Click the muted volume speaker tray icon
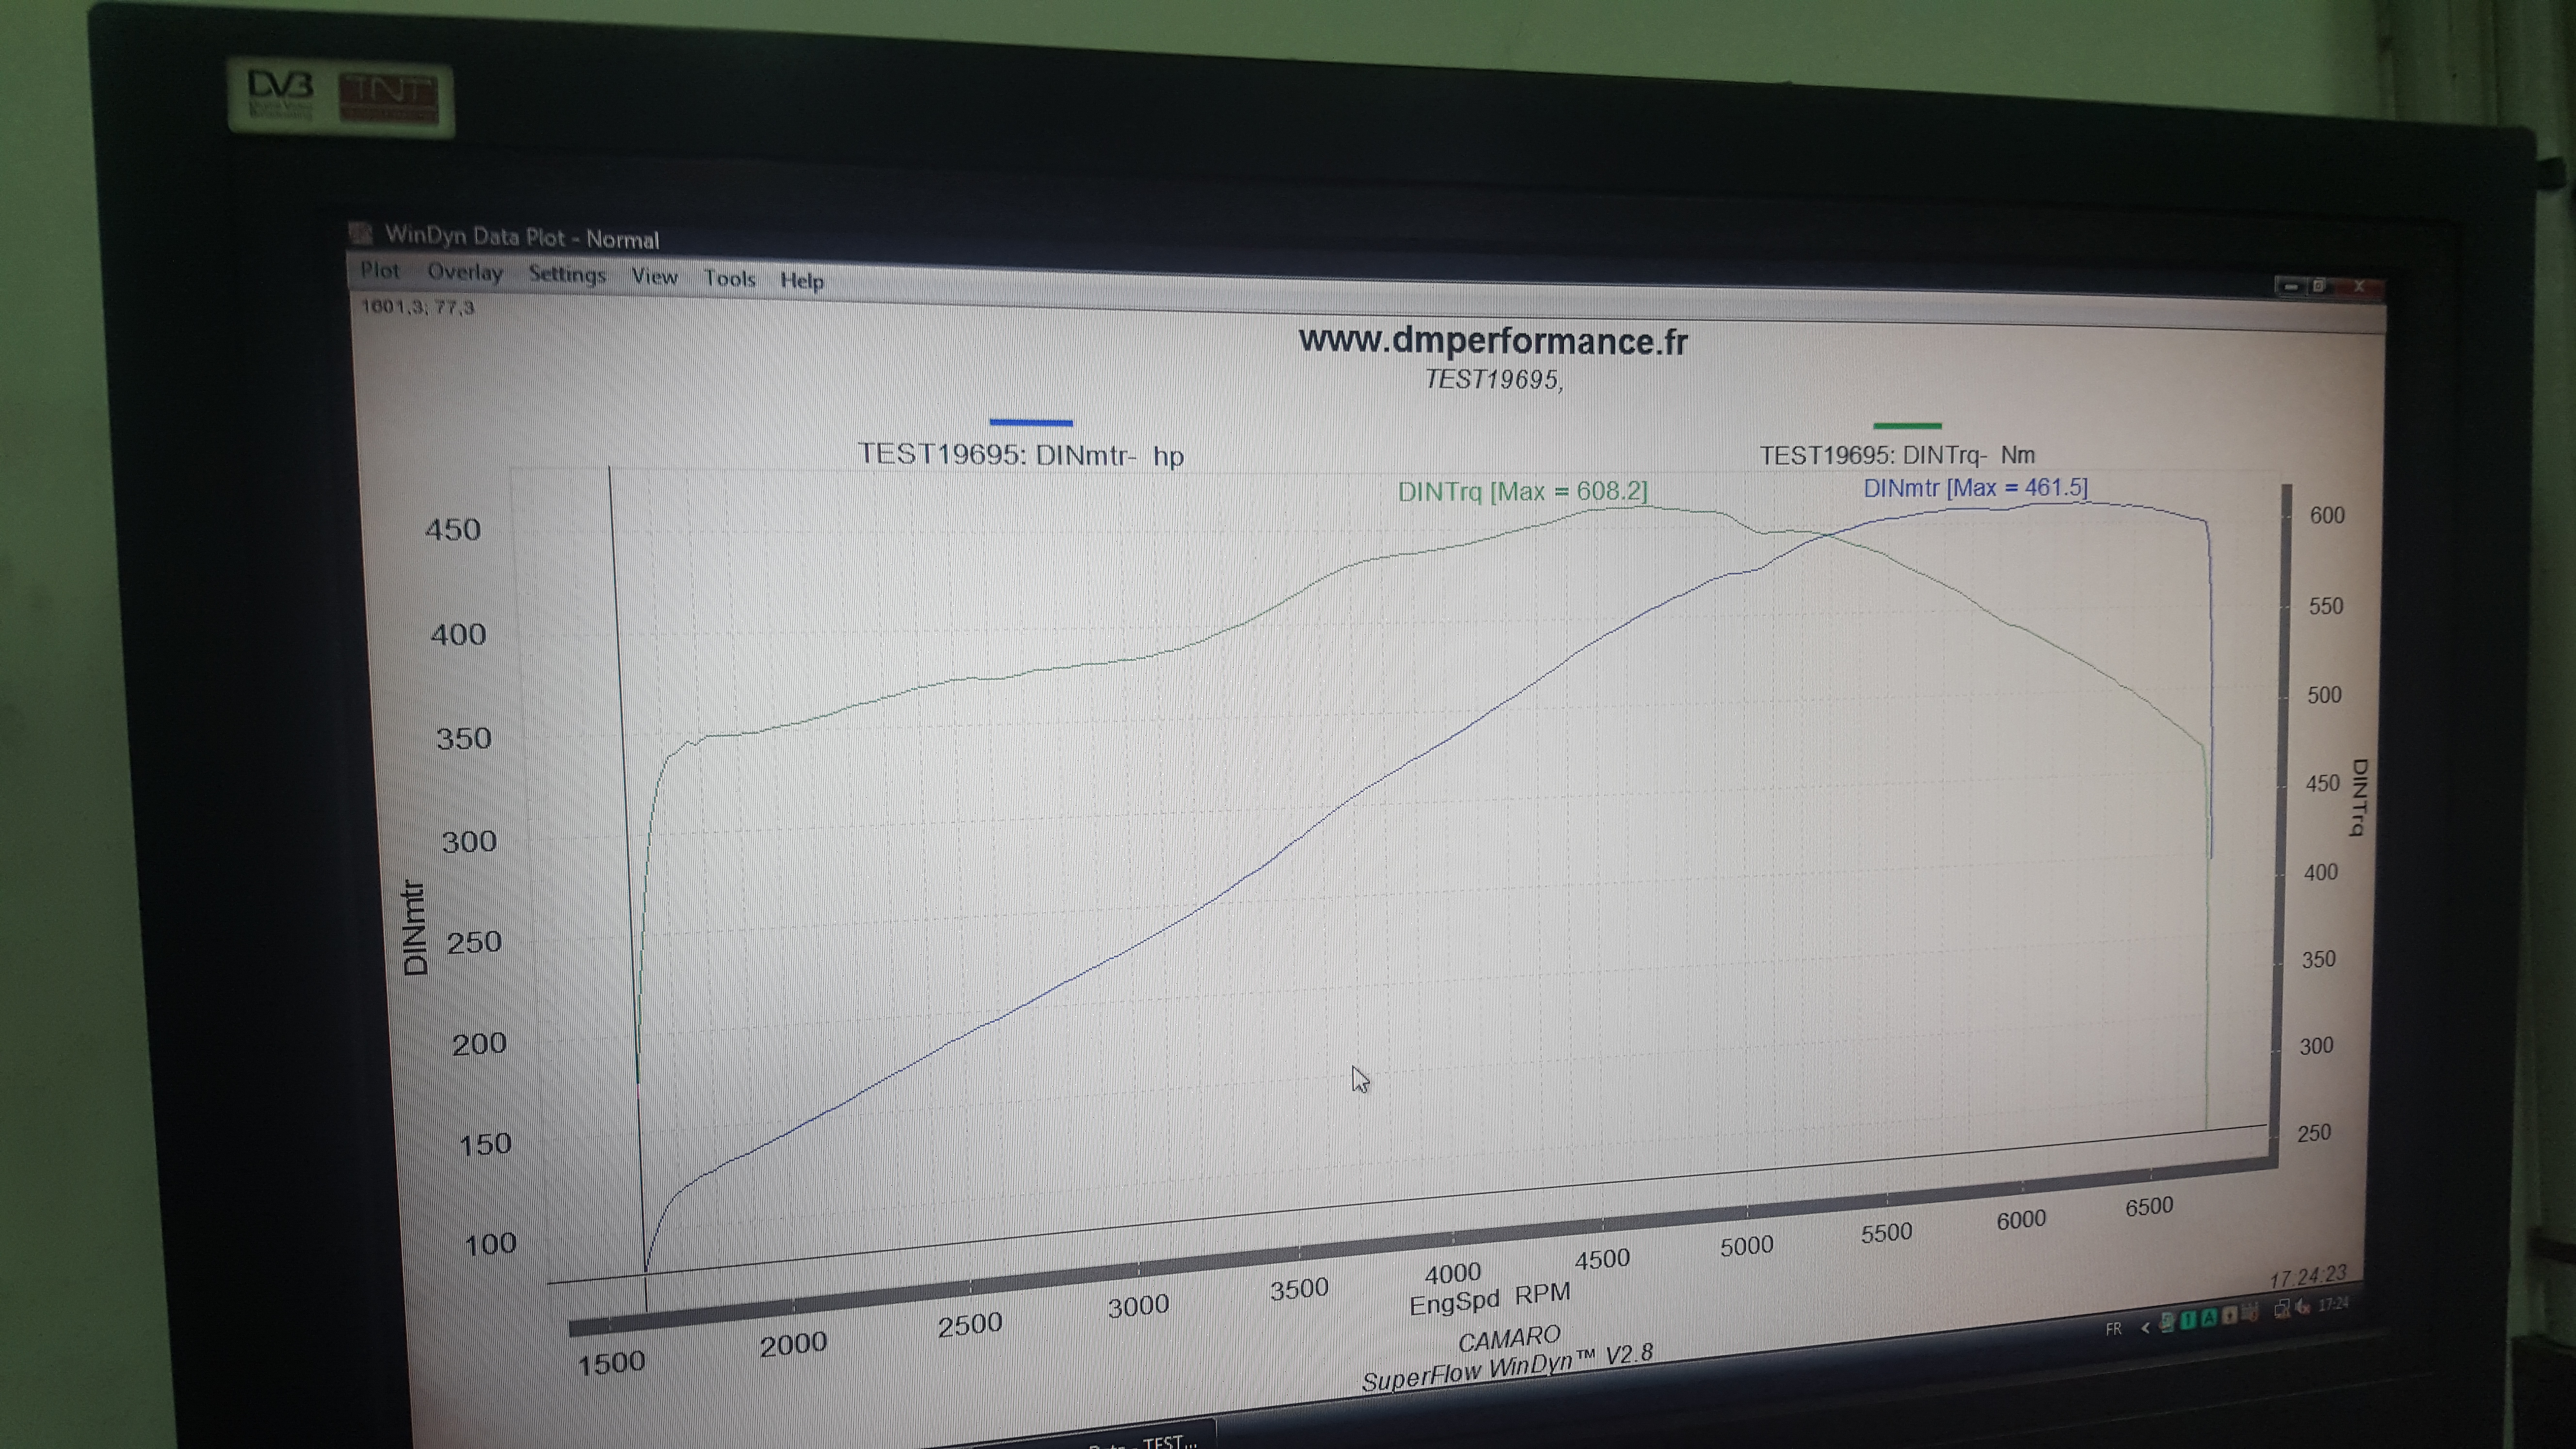 click(2301, 1307)
